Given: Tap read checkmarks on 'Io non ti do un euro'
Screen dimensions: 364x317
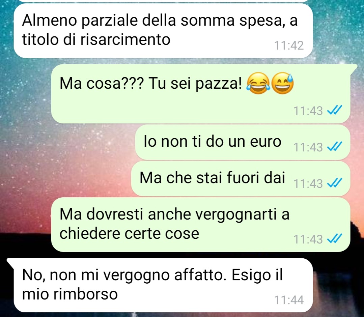Looking at the screenshot, I should (335, 147).
